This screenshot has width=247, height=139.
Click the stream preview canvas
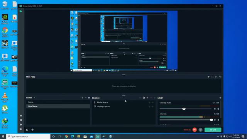tap(123, 41)
